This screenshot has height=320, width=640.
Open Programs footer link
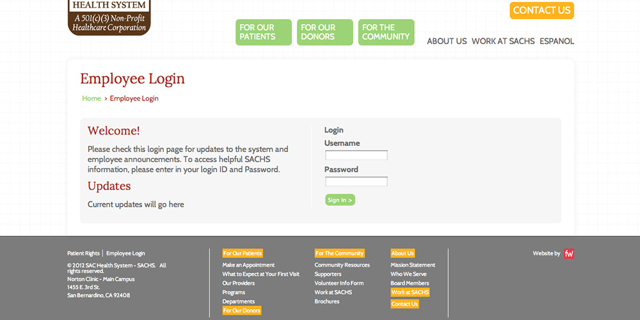pos(234,292)
